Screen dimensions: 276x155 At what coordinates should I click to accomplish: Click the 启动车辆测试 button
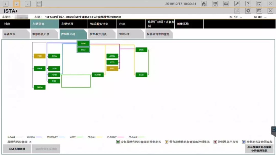[17, 149]
